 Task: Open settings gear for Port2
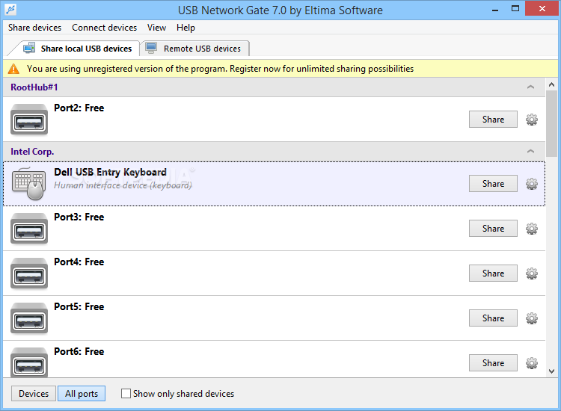click(x=532, y=120)
